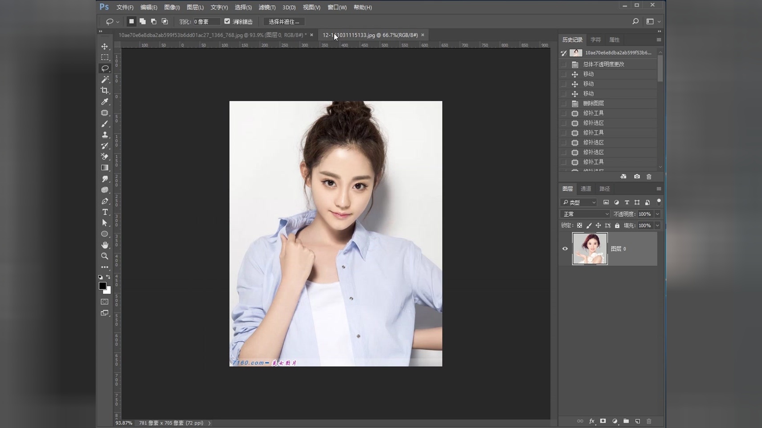Select the Smudge tool
Viewport: 762px width, 428px height.
(105, 179)
